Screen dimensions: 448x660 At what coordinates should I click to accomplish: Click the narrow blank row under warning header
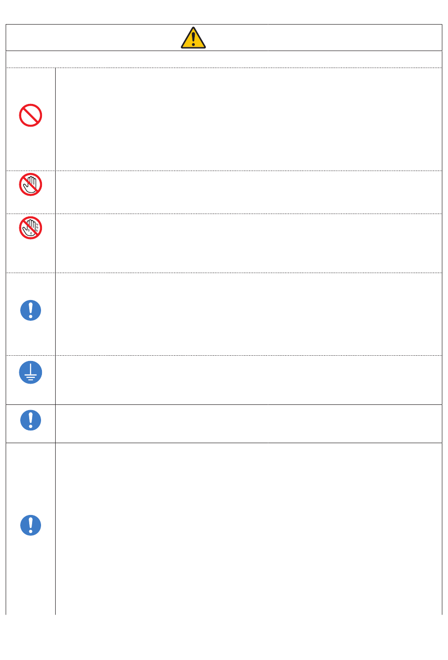[x=224, y=59]
